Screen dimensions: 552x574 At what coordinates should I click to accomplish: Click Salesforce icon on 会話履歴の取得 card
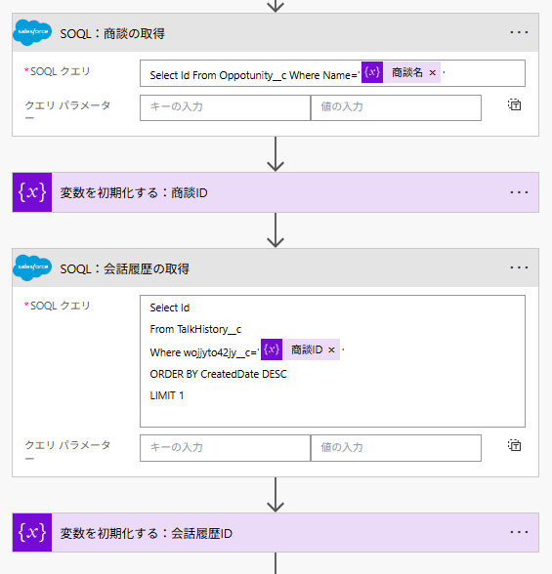[32, 267]
